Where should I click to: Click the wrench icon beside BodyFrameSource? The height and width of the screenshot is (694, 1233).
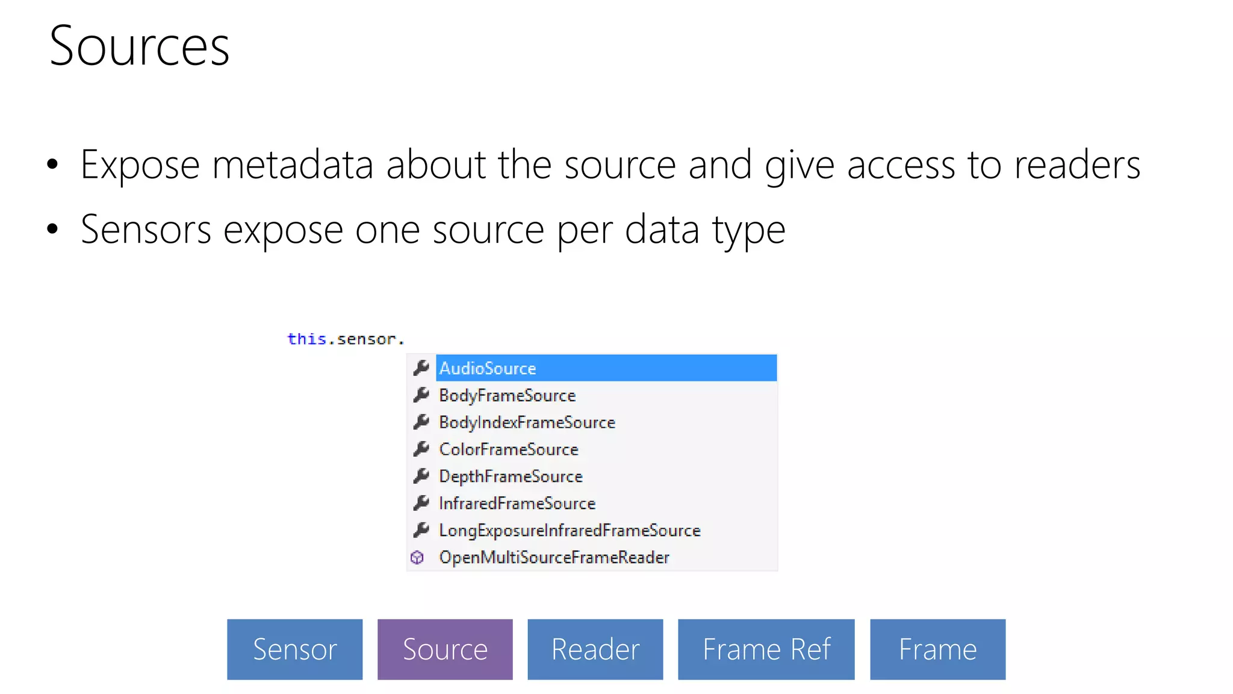click(x=421, y=395)
